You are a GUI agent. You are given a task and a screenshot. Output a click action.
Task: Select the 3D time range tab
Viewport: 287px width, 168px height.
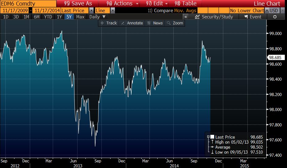(x=16, y=17)
